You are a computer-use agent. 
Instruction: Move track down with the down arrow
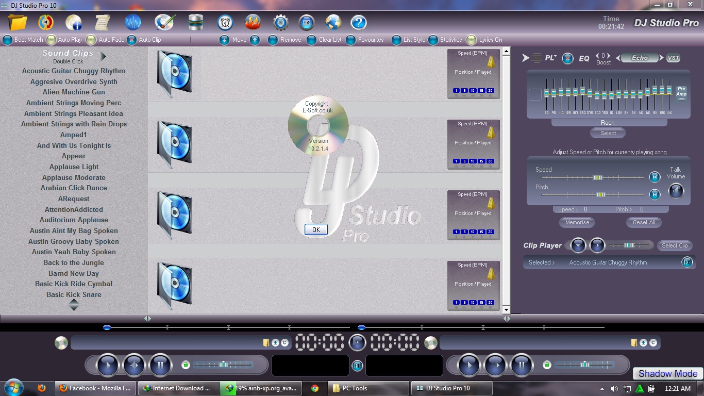(224, 40)
